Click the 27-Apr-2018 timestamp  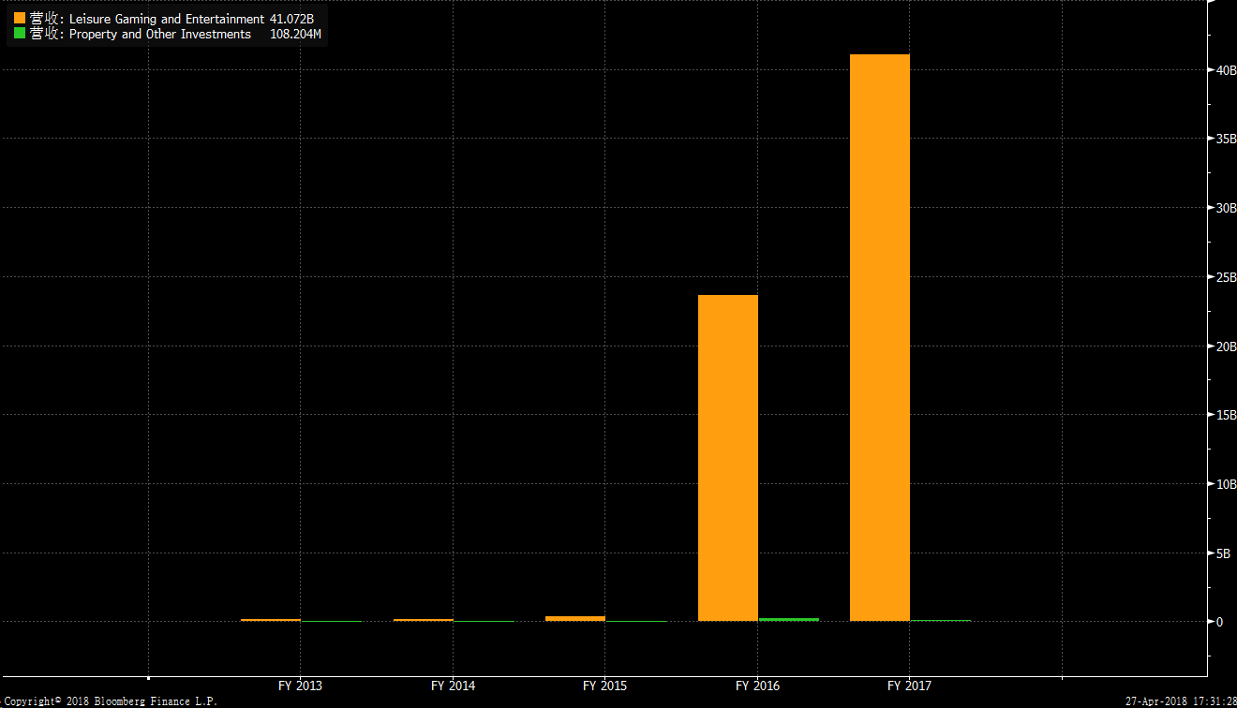[x=1181, y=701]
